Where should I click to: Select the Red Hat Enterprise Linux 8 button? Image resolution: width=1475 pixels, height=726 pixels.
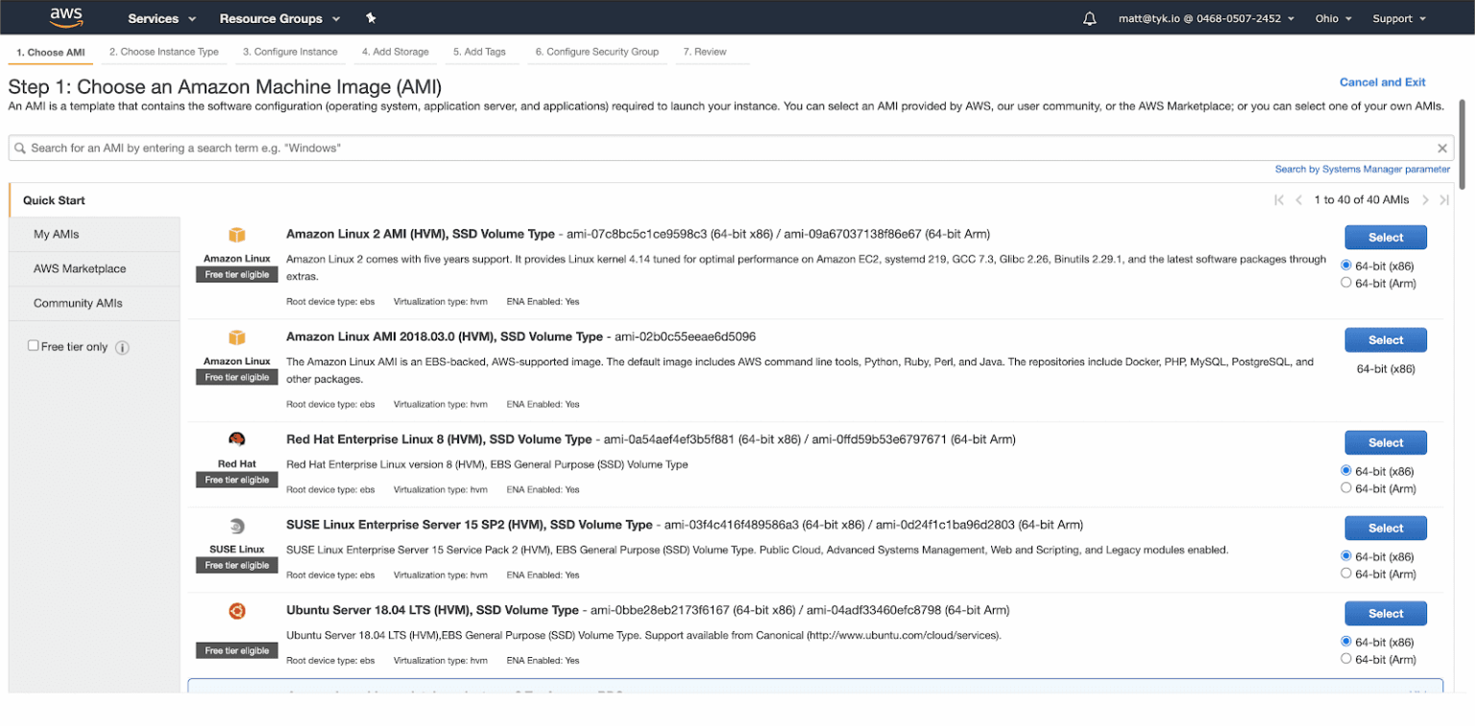click(1386, 442)
